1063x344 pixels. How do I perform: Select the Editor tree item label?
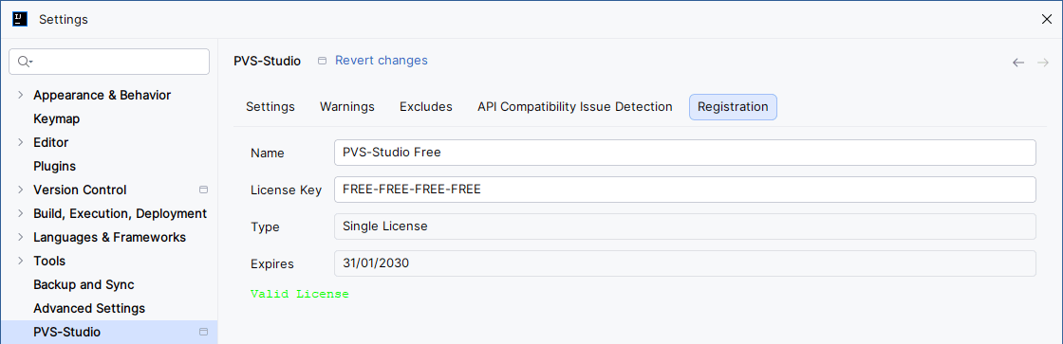51,142
